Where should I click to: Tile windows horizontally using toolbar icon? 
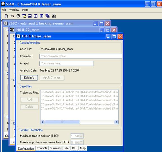(x=30, y=16)
